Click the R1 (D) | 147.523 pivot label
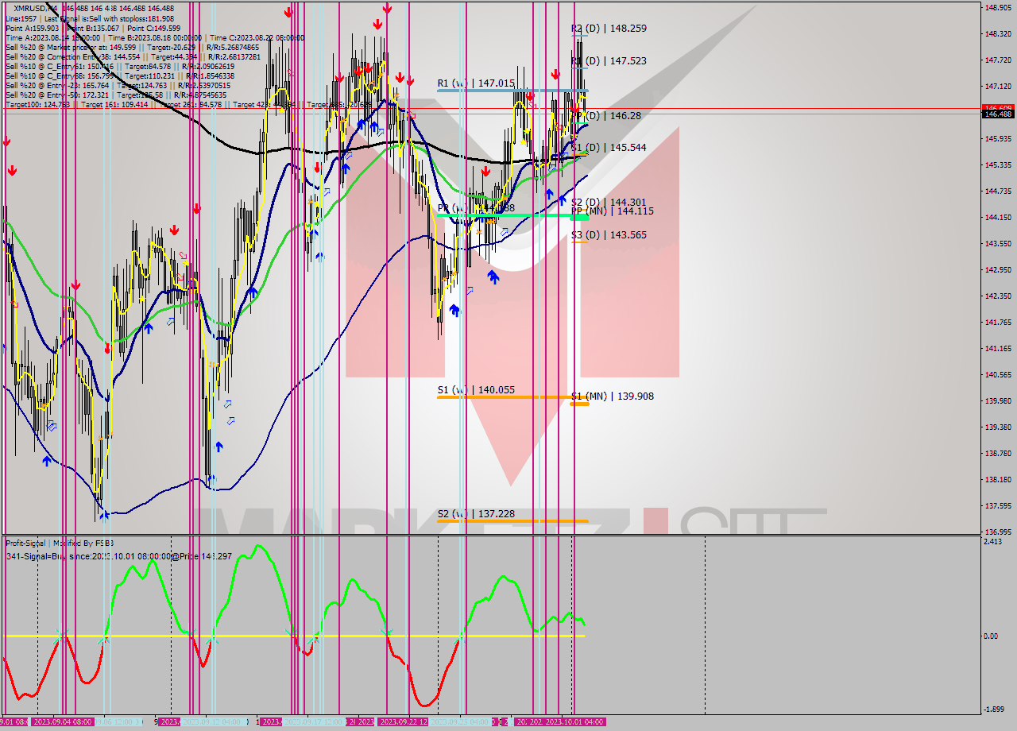The height and width of the screenshot is (731, 1017). click(x=609, y=60)
